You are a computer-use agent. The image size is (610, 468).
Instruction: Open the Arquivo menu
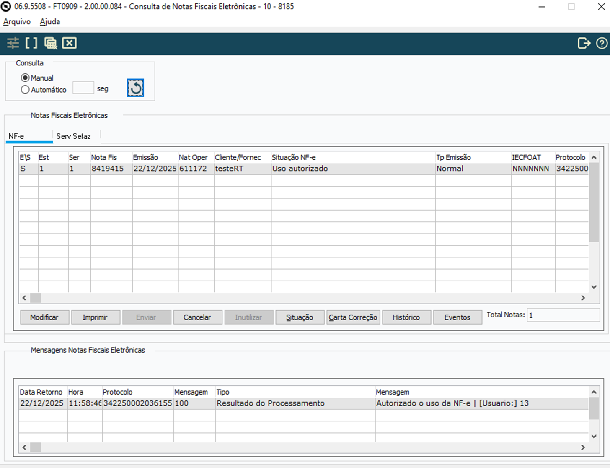pyautogui.click(x=17, y=21)
